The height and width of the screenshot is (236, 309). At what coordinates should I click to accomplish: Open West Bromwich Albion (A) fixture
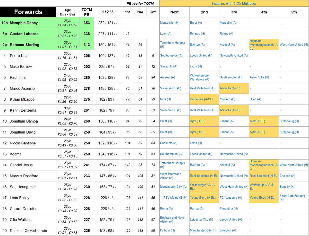coord(170,176)
